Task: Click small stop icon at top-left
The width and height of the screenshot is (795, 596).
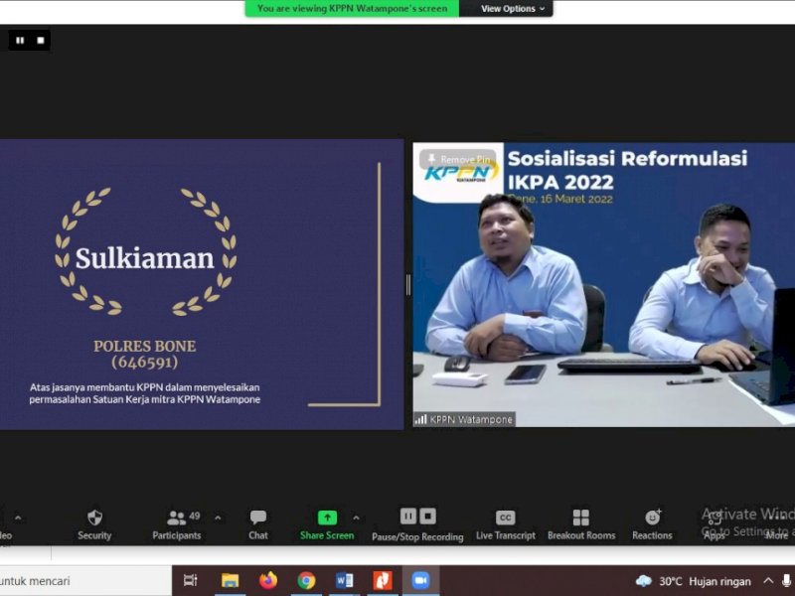Action: tap(41, 40)
